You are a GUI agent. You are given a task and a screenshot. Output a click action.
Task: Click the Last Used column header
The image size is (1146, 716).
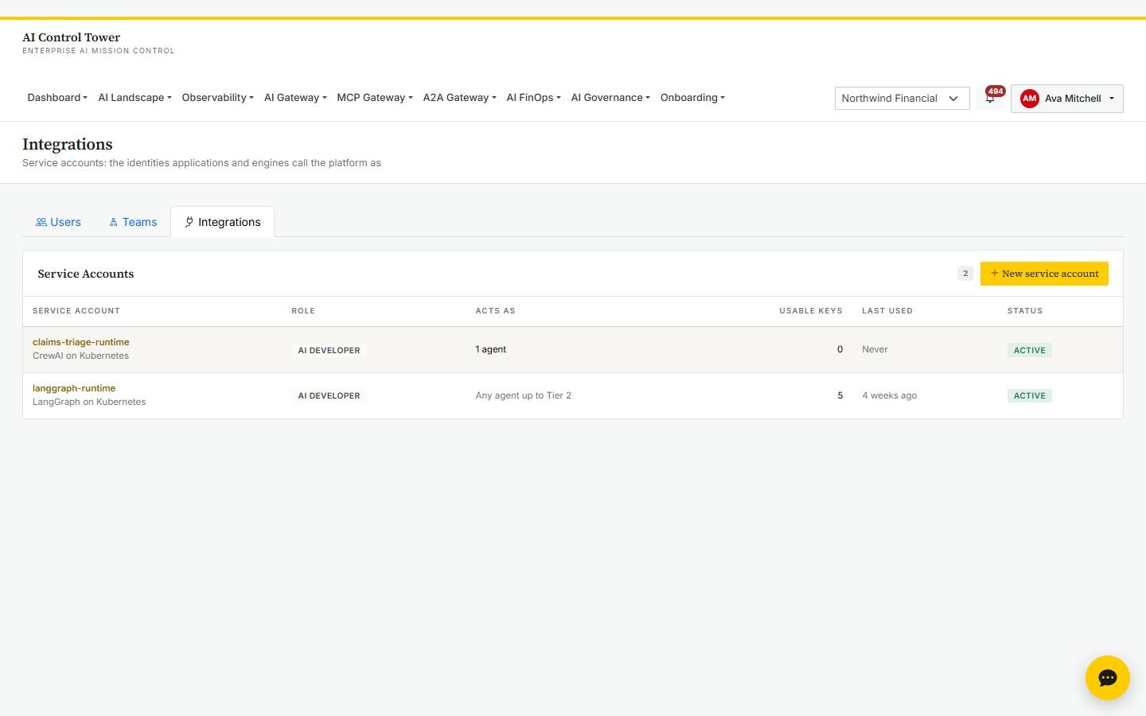887,311
